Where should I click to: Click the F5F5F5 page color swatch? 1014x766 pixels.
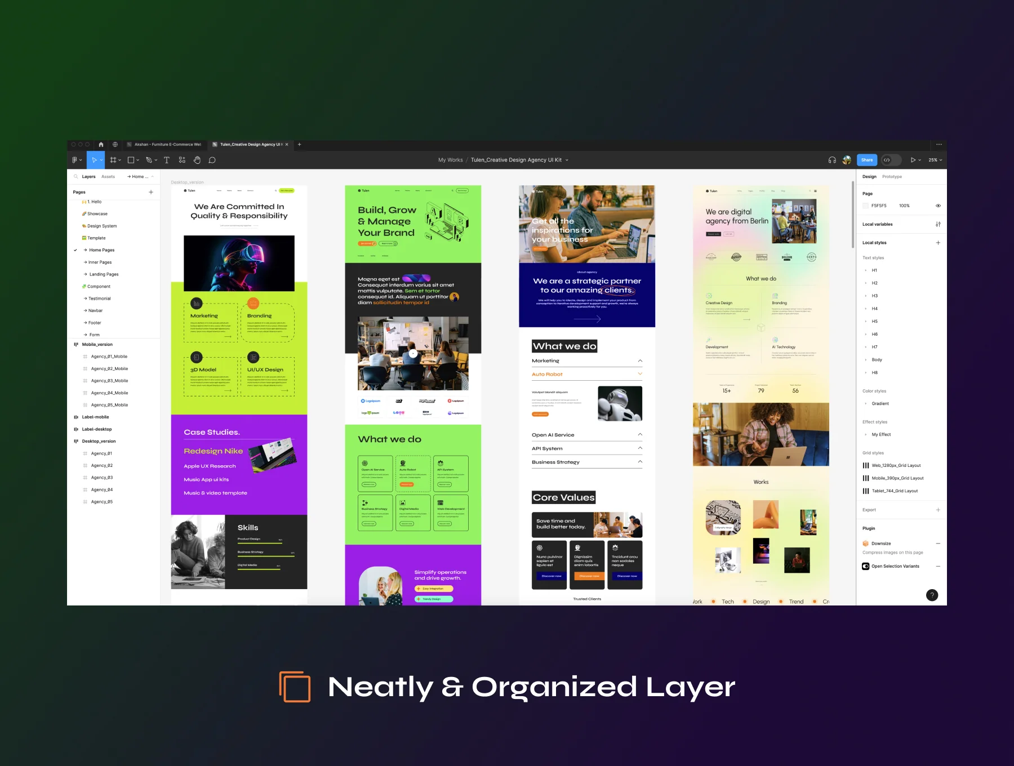[865, 206]
